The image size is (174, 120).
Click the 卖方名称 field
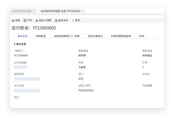pyautogui.click(x=27, y=90)
